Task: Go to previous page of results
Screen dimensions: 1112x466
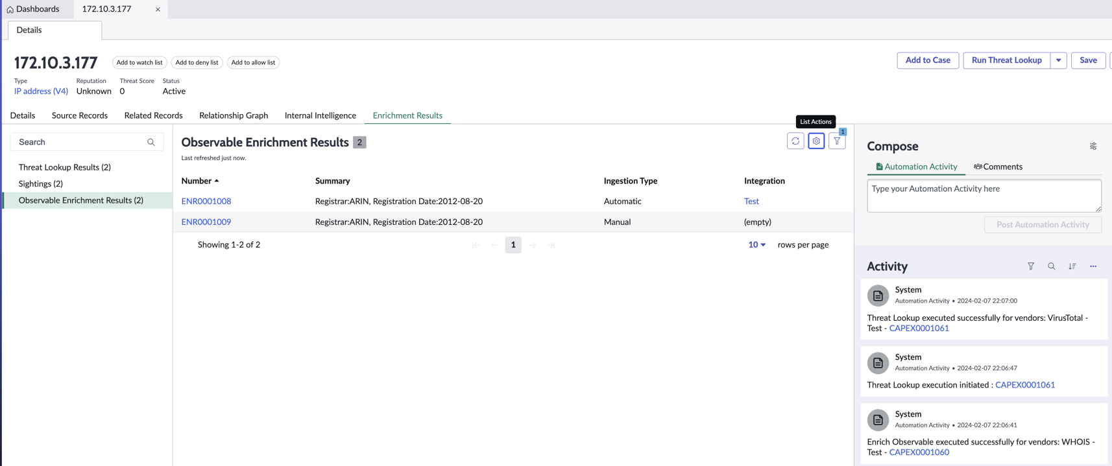Action: [x=494, y=245]
